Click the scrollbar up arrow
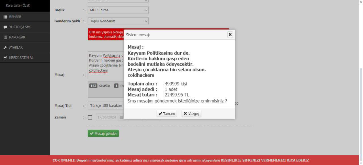 pyautogui.click(x=361, y=2)
